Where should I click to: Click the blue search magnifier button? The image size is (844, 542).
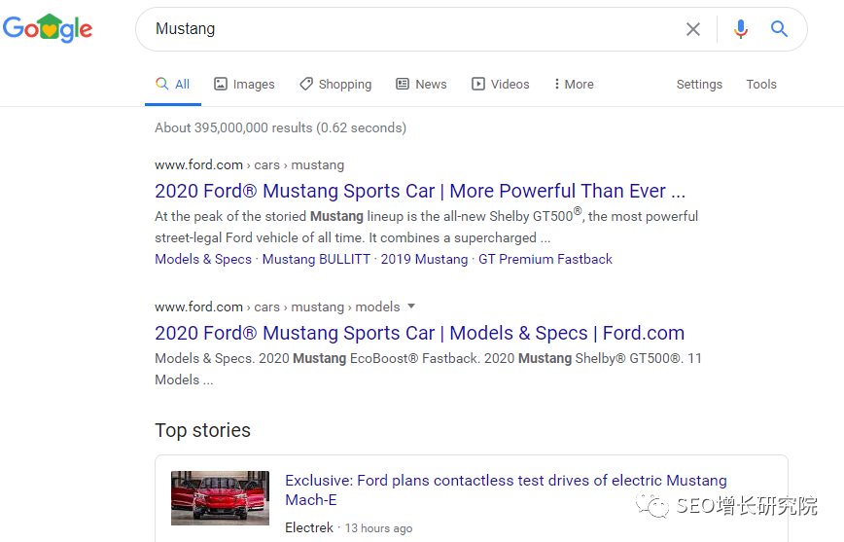779,29
